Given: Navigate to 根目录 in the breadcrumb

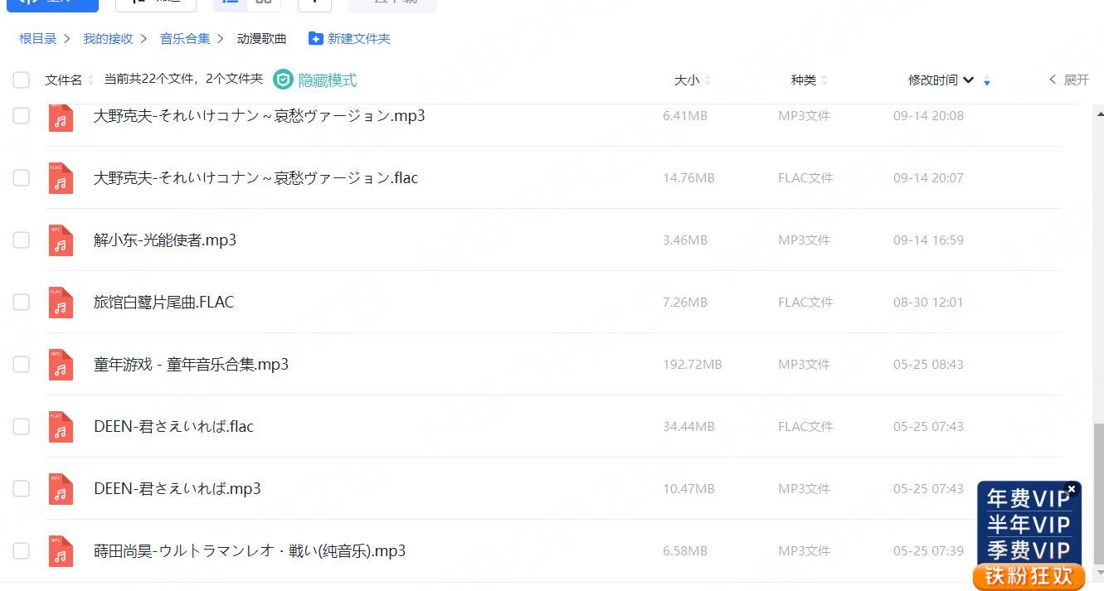Looking at the screenshot, I should pyautogui.click(x=38, y=39).
